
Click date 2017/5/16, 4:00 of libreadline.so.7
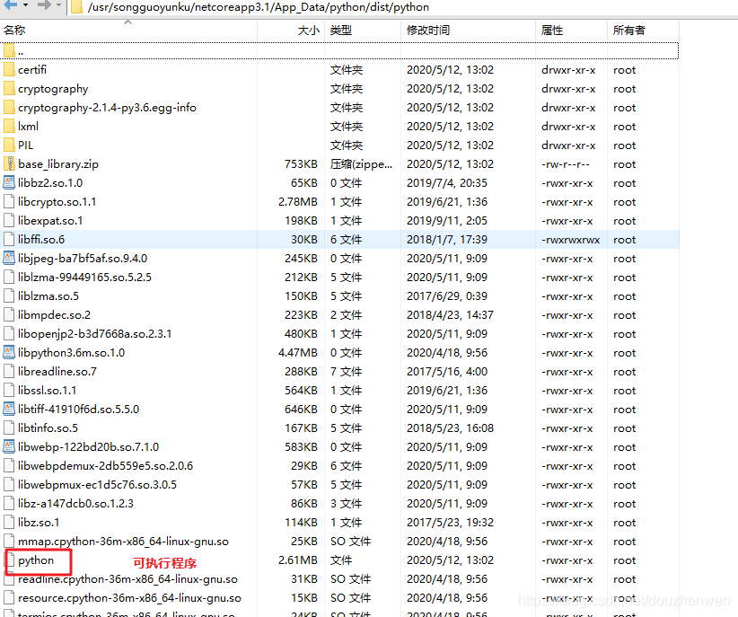[447, 371]
